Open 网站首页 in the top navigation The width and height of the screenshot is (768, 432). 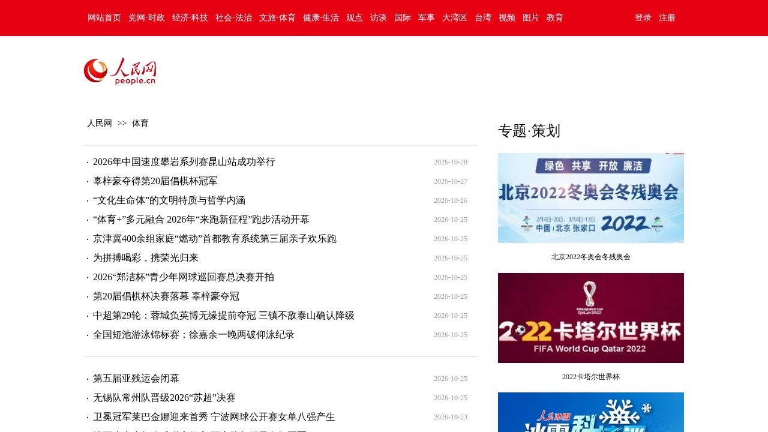(104, 18)
